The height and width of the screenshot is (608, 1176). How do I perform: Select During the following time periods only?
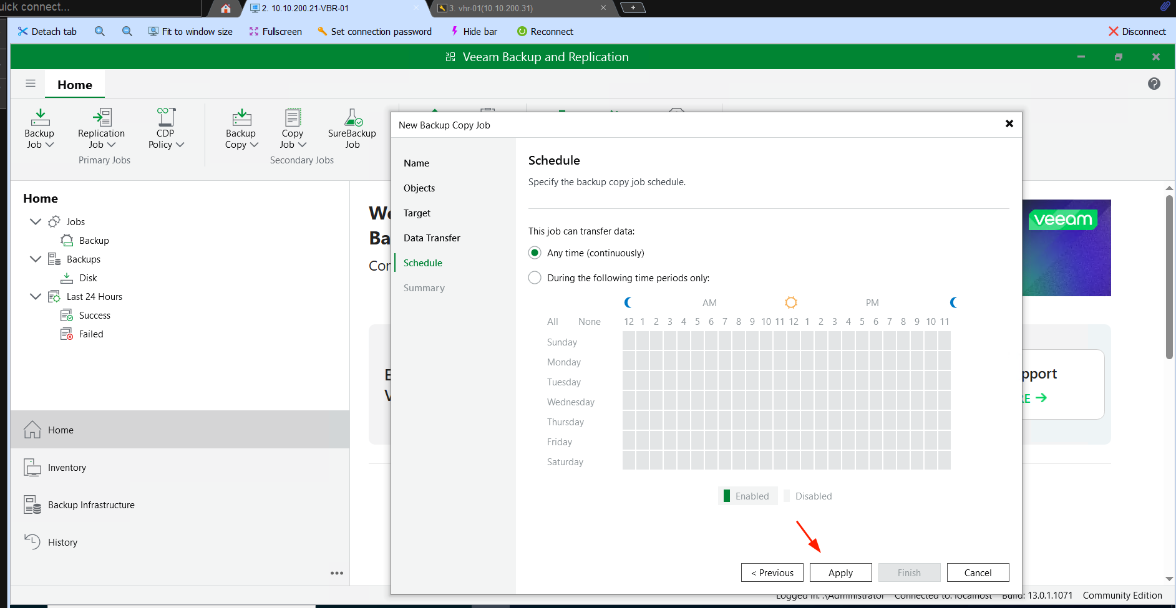535,277
